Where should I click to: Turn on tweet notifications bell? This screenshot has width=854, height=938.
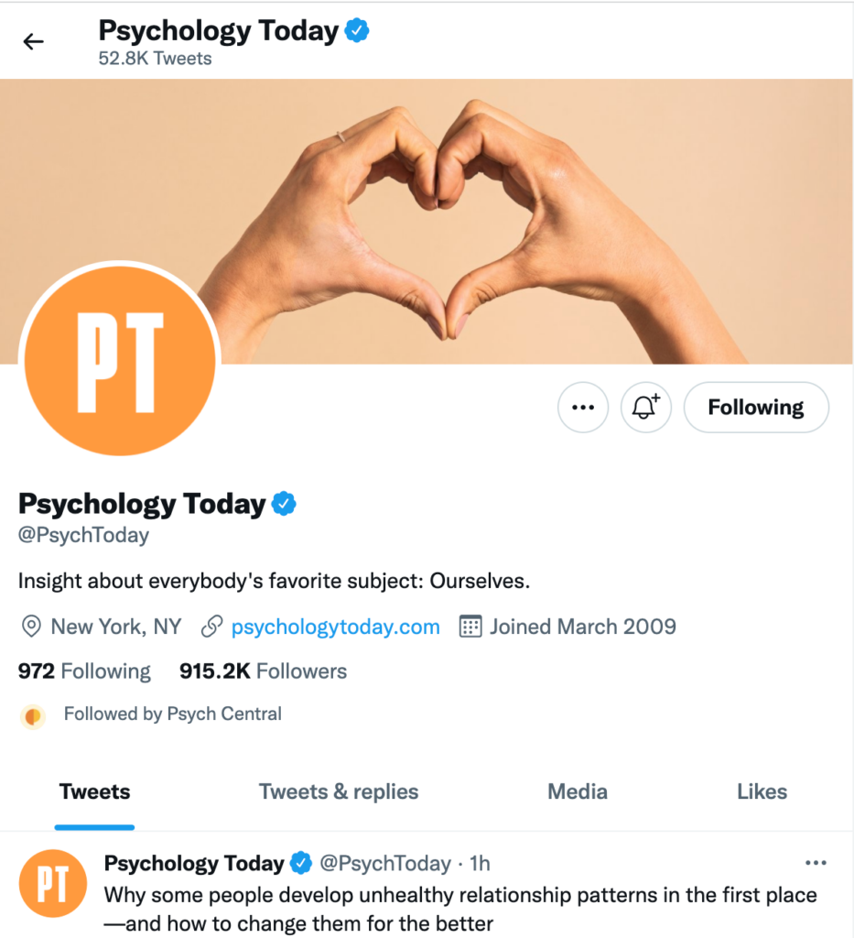[x=646, y=408]
